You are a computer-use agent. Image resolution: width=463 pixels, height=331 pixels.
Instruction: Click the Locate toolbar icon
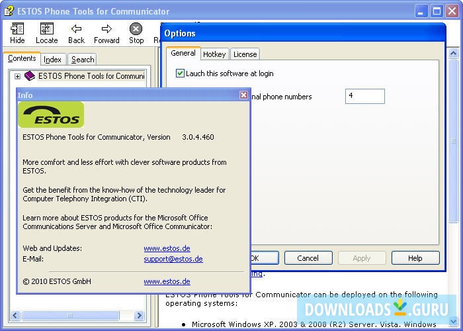[47, 33]
